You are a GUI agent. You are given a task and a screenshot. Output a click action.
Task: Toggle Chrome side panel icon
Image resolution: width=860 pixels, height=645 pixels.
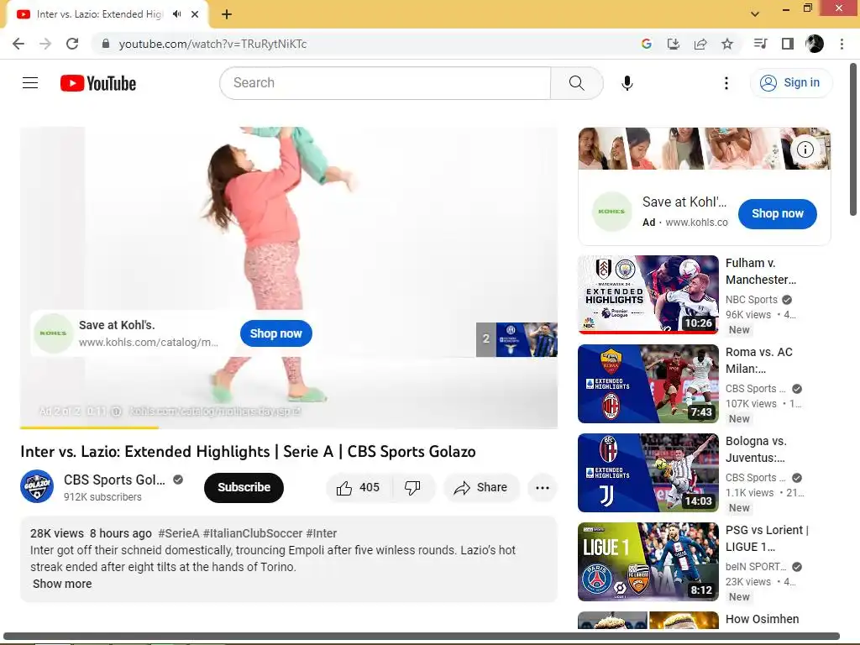(x=788, y=44)
